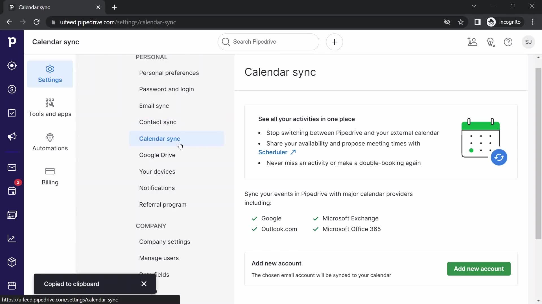The image size is (542, 304).
Task: Click the add new item plus button
Action: (x=335, y=42)
